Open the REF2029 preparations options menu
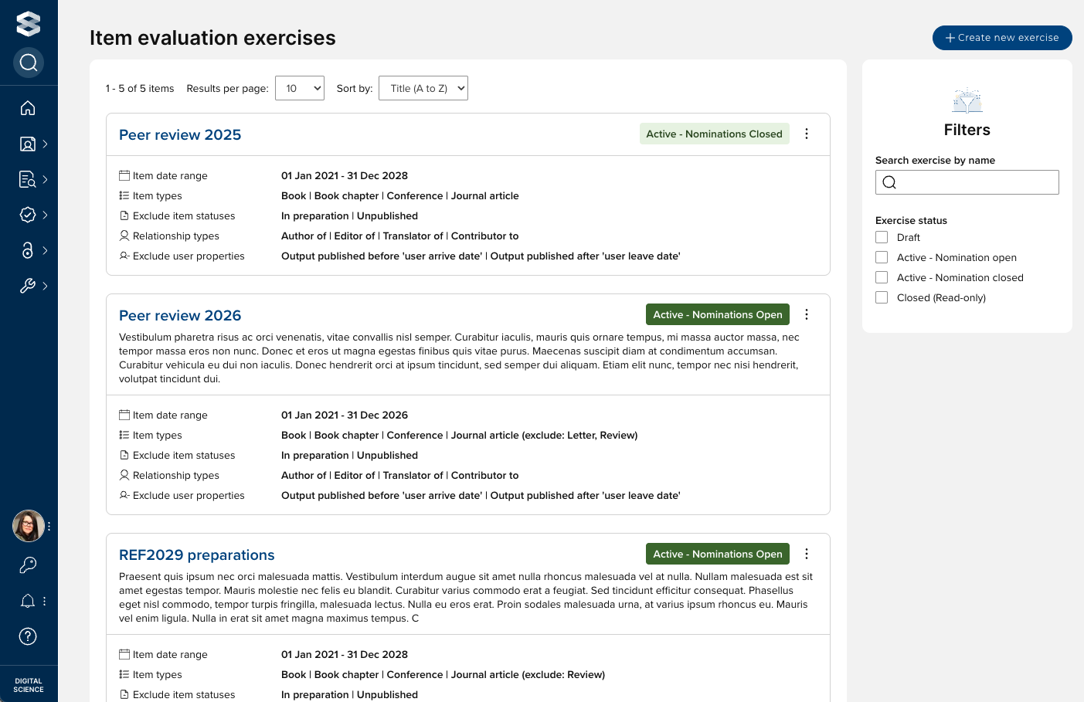The height and width of the screenshot is (702, 1084). 807,554
